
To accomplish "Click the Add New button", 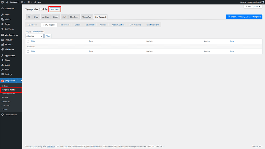I will (x=55, y=9).
